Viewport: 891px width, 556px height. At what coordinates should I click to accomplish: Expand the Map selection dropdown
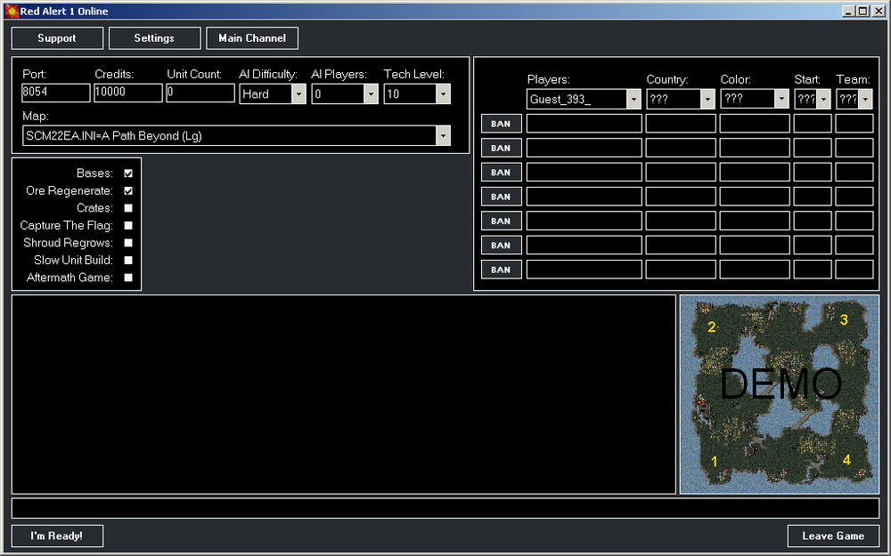443,135
